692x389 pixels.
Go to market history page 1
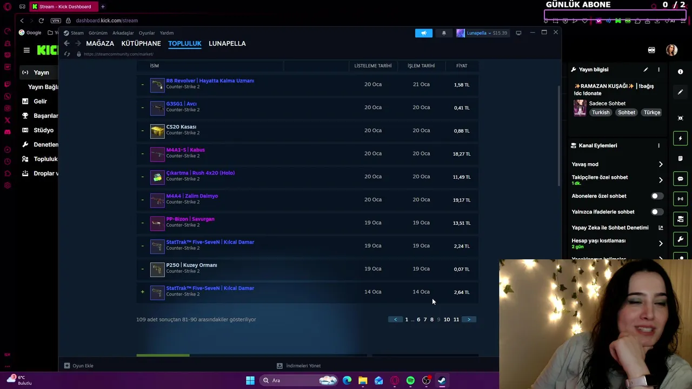coord(407,319)
